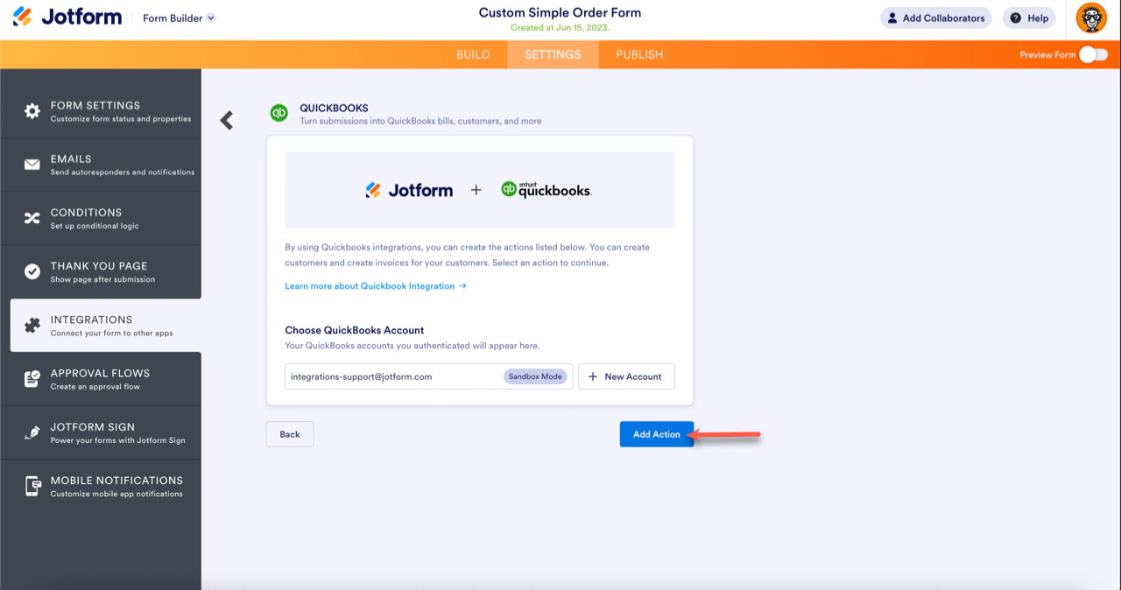
Task: Click the Created at Jun 15, 2023 text
Action: click(x=560, y=28)
